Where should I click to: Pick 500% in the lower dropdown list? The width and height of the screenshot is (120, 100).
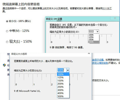pyautogui.click(x=63, y=96)
